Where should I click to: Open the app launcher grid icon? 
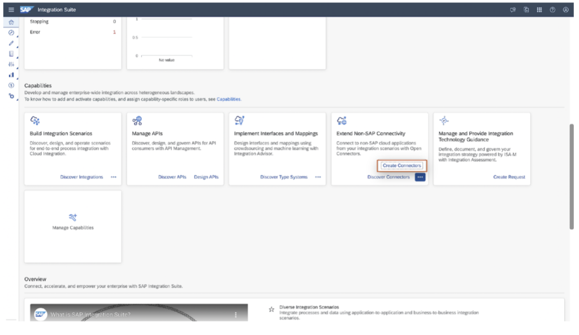click(539, 10)
